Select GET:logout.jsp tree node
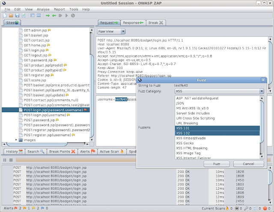The image size is (274, 212). coord(36,55)
